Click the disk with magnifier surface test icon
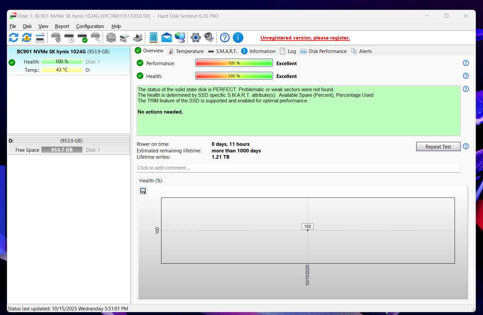The width and height of the screenshot is (483, 315). click(96, 38)
